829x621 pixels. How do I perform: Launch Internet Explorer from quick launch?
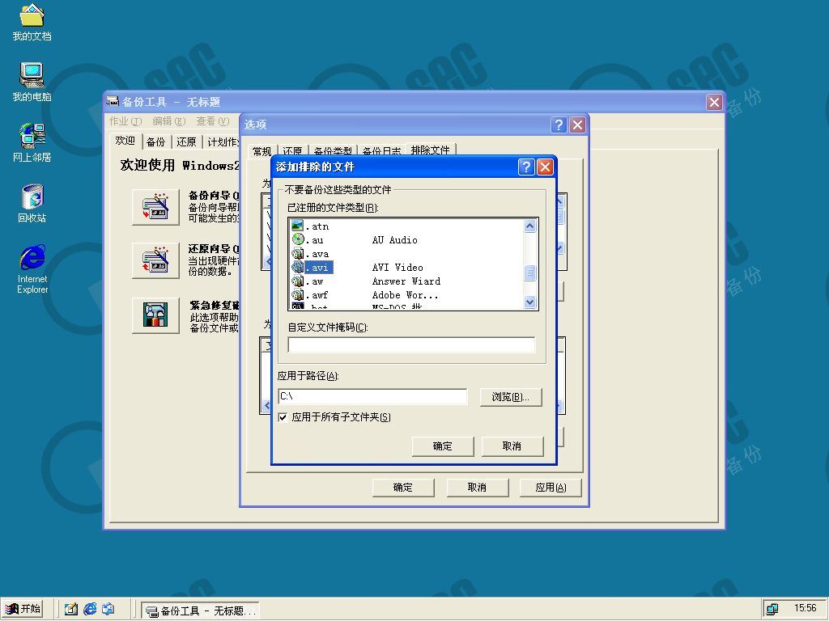pyautogui.click(x=90, y=610)
